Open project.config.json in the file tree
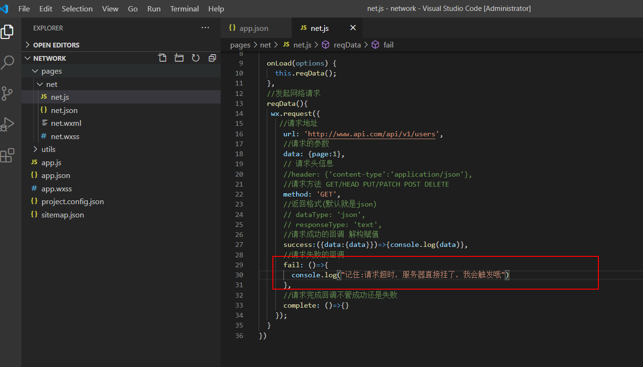 pyautogui.click(x=121, y=201)
